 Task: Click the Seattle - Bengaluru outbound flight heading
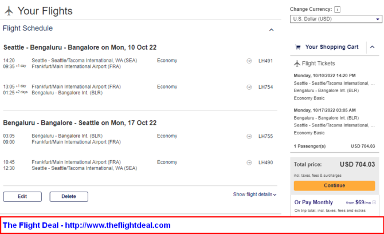tap(80, 47)
